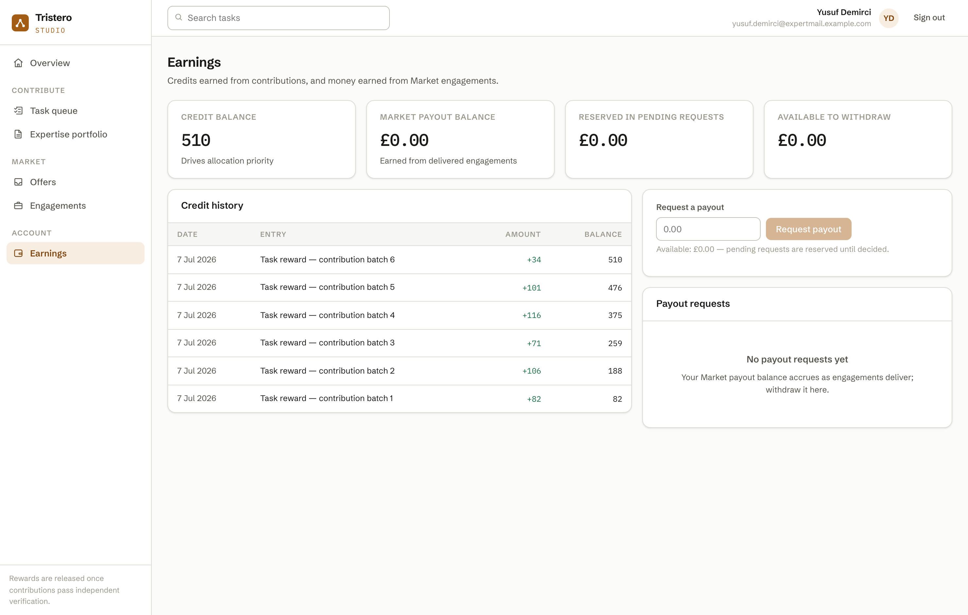
Task: Click the +82 amount value
Action: point(534,399)
